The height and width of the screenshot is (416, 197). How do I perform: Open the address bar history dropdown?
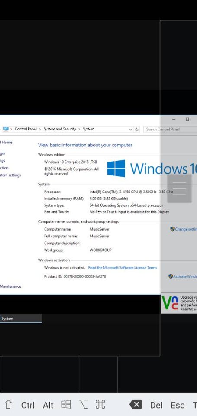pos(130,130)
